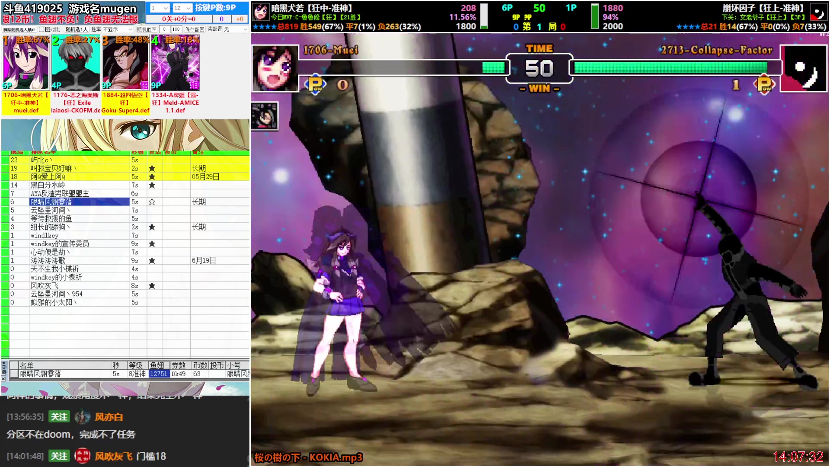Click the filled star in 黑白分水岭 row

point(152,185)
